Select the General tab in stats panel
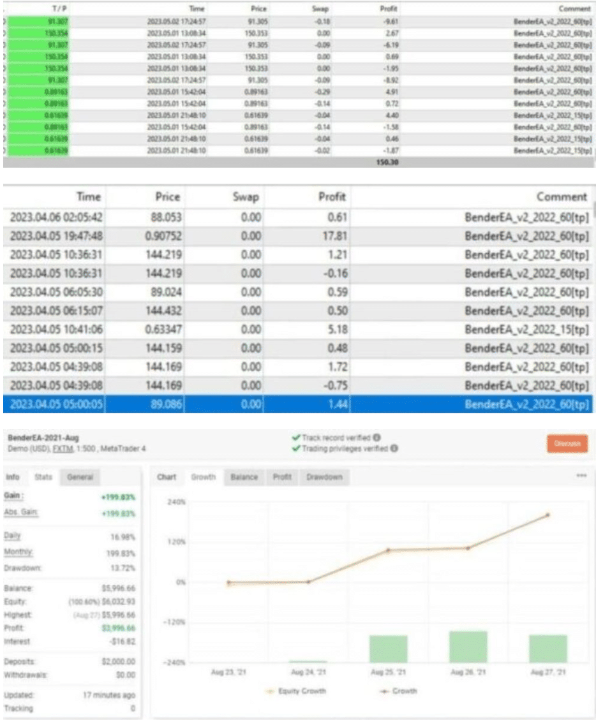The height and width of the screenshot is (720, 596). [80, 477]
